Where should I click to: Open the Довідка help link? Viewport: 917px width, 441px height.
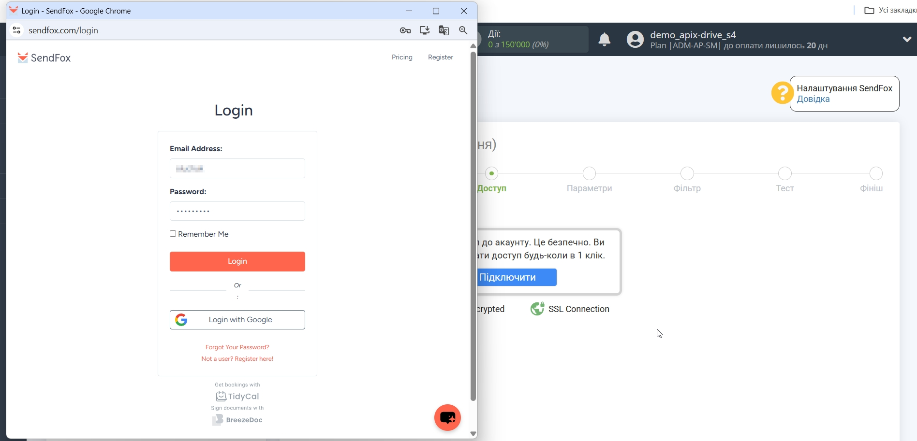[x=813, y=99]
